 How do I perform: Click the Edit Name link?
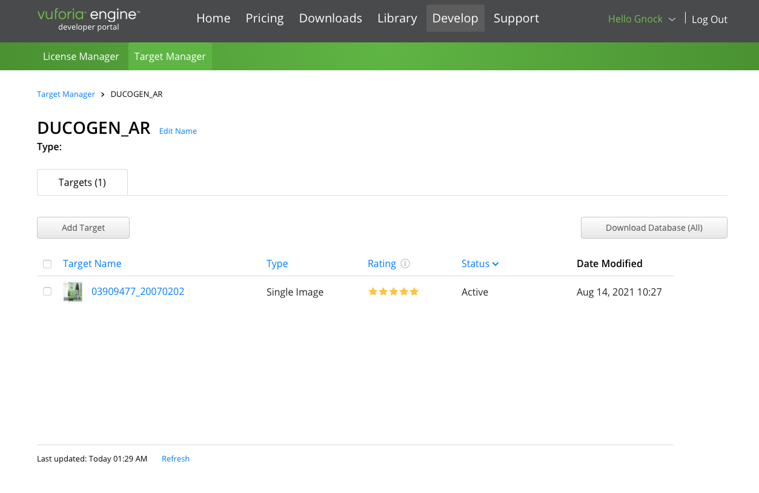coord(178,131)
